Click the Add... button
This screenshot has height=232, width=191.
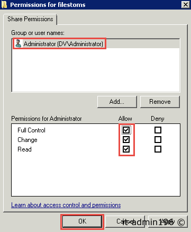pyautogui.click(x=117, y=102)
